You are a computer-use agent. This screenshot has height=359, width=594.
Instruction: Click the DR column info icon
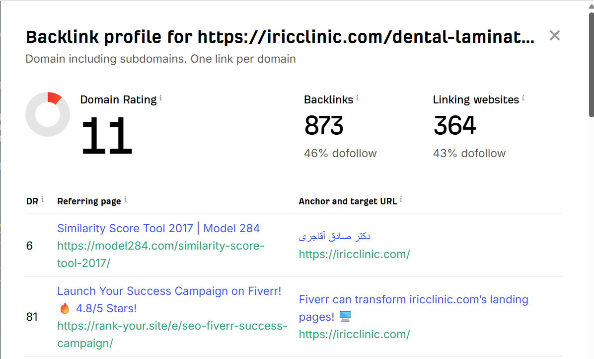tap(42, 199)
